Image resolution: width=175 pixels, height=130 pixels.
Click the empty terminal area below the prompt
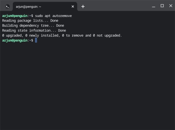click(x=87, y=88)
